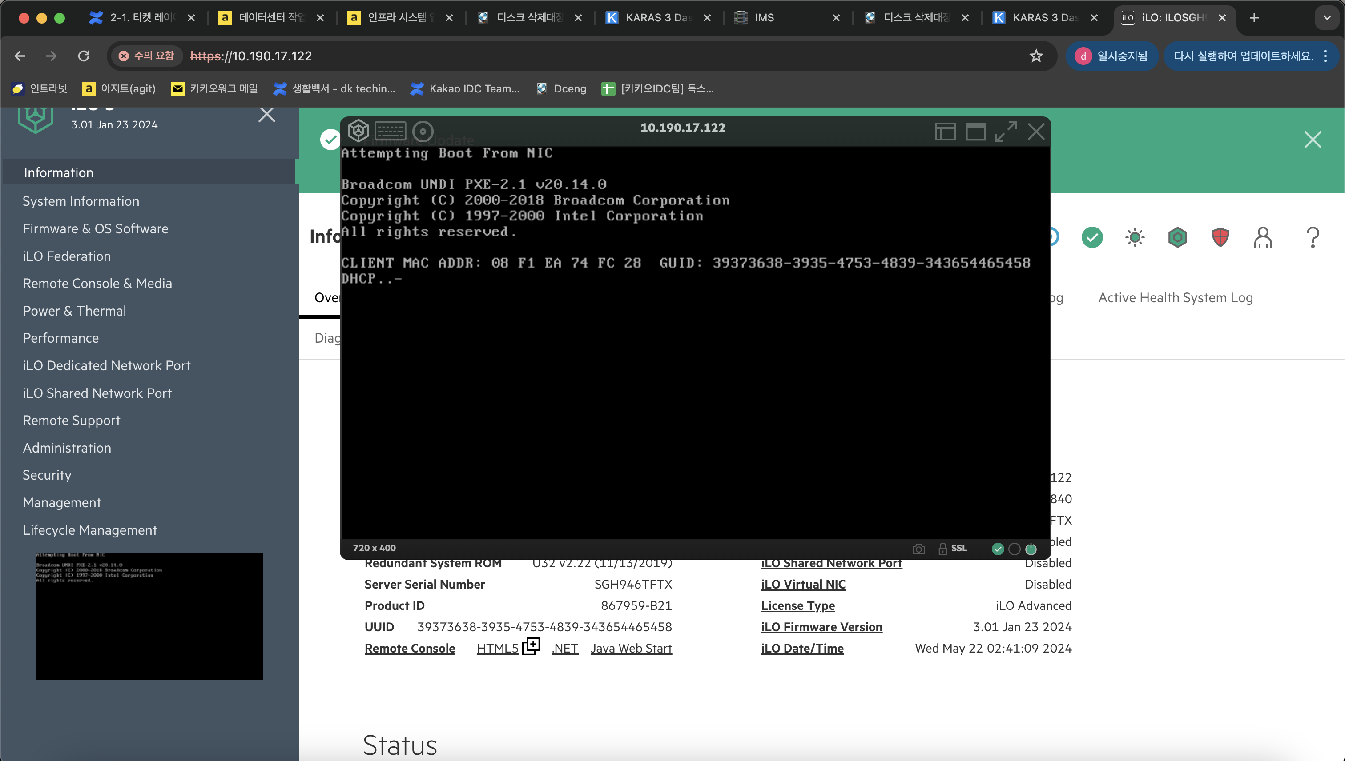The width and height of the screenshot is (1345, 761).
Task: Click the system health green check header icon
Action: 1092,237
